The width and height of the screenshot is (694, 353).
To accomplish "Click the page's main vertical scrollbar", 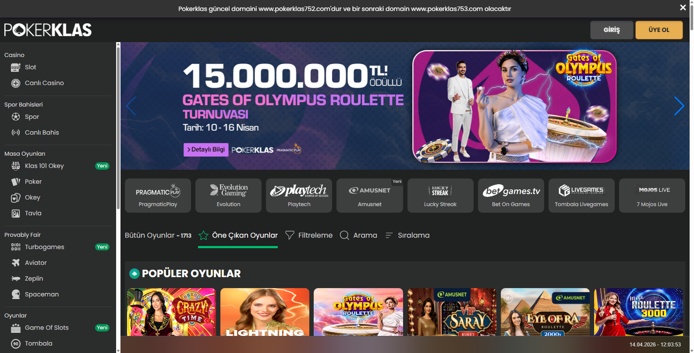I will [x=692, y=18].
